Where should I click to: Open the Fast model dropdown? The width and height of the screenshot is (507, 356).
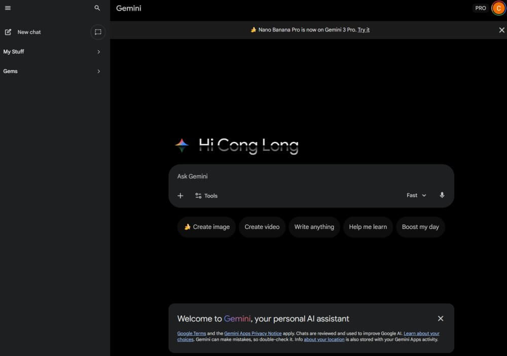click(416, 195)
